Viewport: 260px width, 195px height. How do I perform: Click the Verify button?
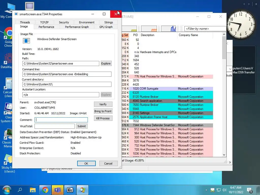[103, 104]
